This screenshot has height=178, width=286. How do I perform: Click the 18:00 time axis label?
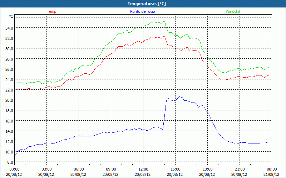tap(208, 169)
